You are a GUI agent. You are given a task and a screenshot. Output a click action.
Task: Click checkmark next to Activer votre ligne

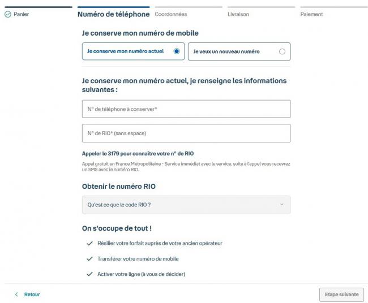tap(89, 274)
